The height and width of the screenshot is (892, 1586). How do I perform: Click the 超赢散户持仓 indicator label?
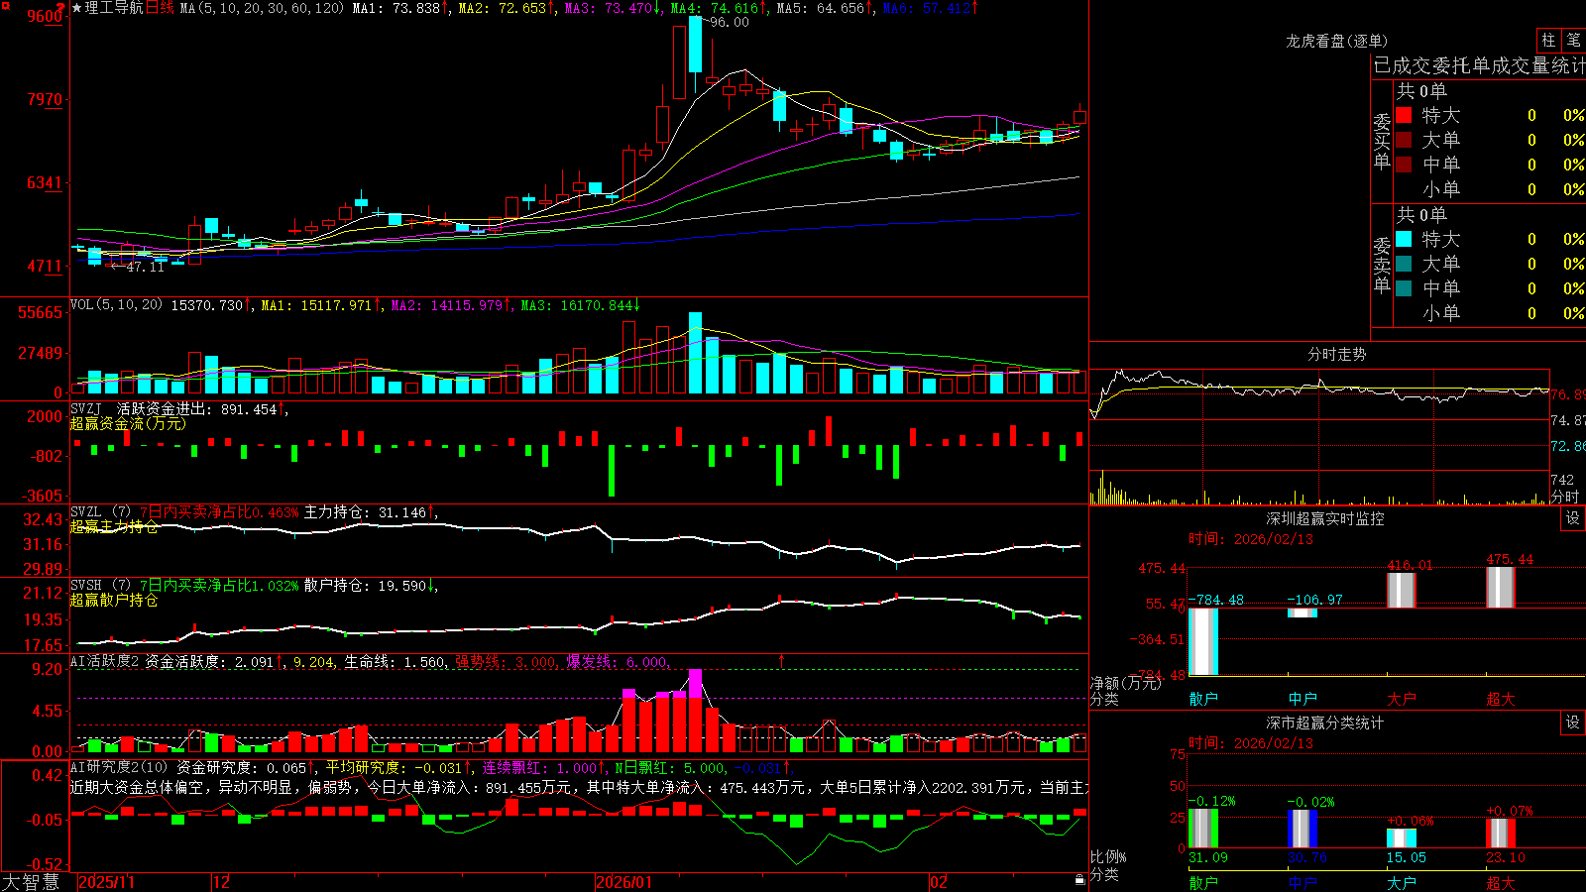coord(114,600)
